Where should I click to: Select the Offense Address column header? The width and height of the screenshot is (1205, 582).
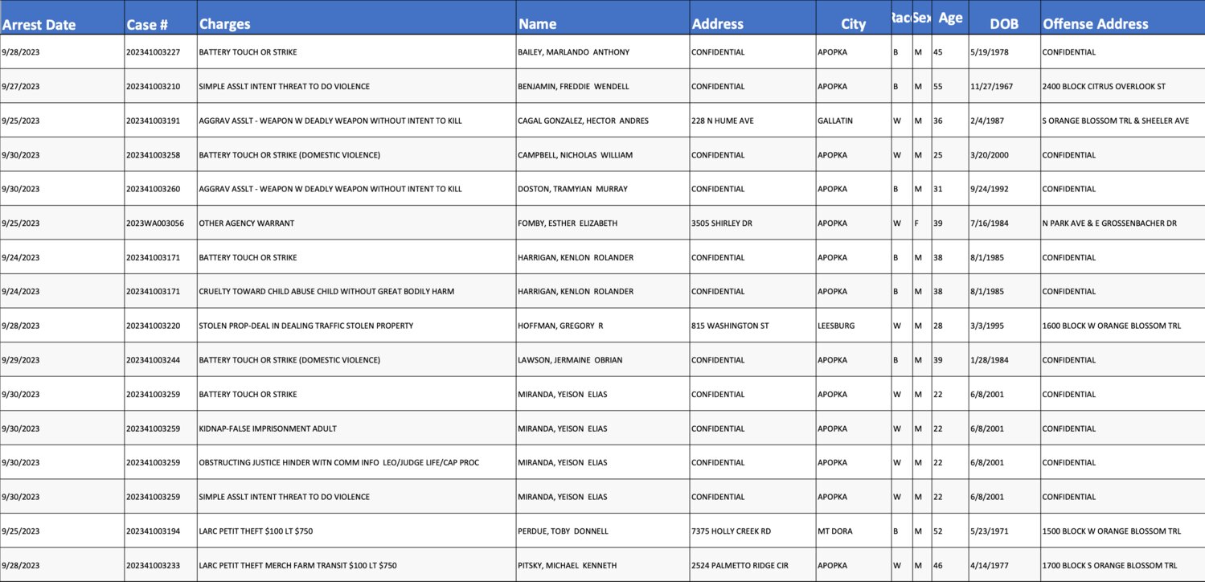pyautogui.click(x=1122, y=18)
